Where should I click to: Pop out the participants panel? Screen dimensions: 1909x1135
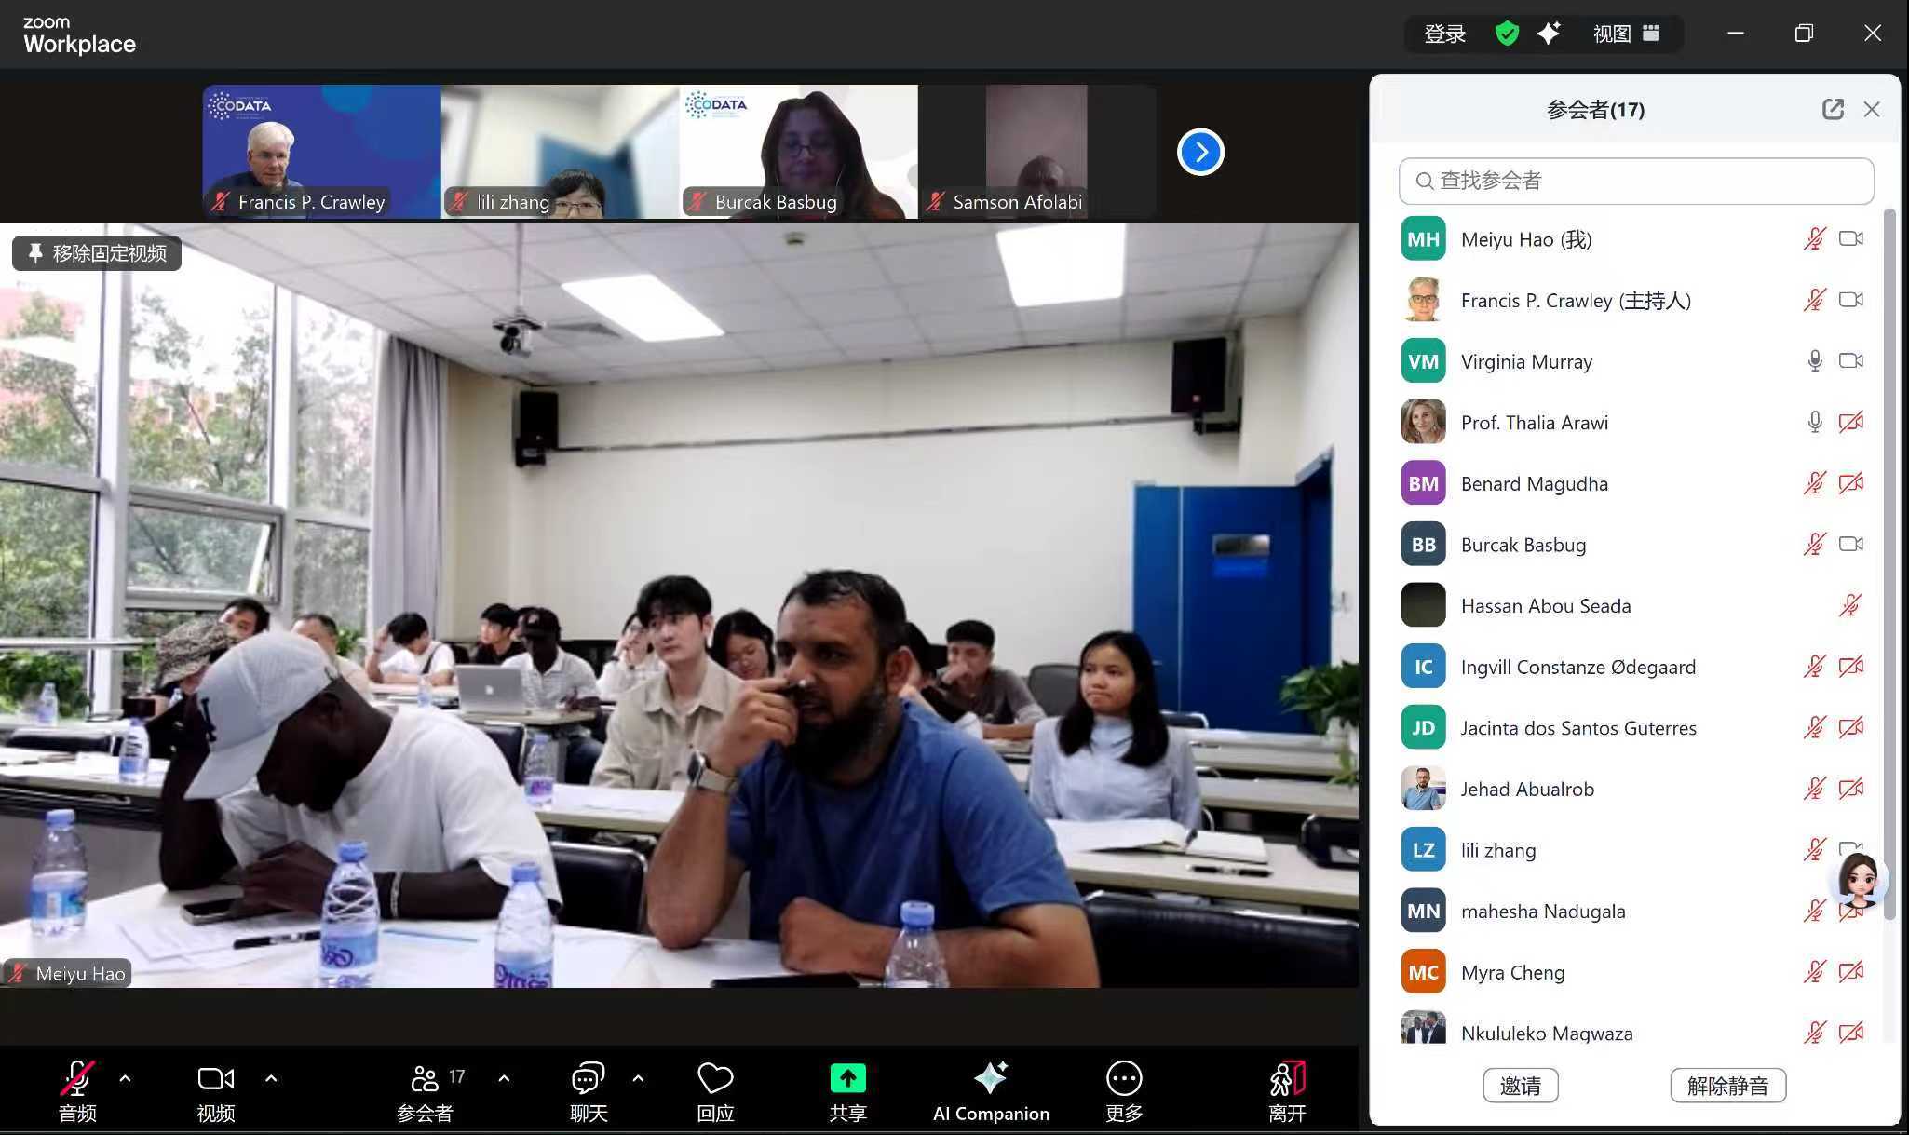pyautogui.click(x=1832, y=110)
